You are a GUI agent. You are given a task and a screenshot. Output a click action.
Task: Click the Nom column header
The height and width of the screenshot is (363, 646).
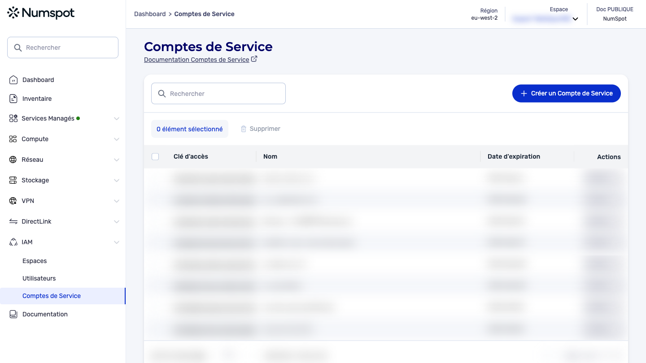click(270, 156)
